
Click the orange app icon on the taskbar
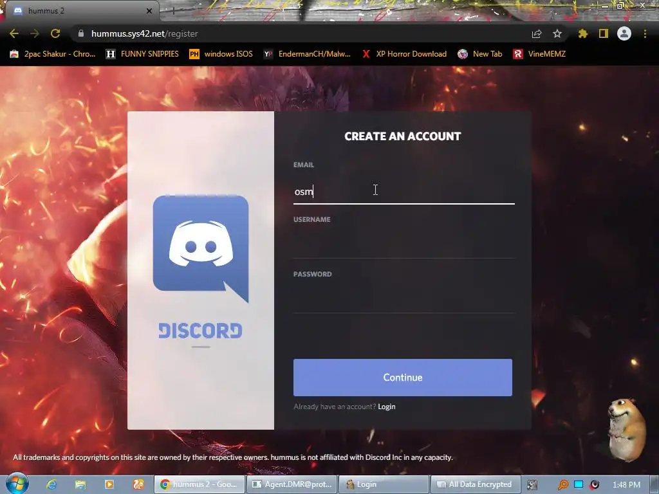(x=138, y=484)
